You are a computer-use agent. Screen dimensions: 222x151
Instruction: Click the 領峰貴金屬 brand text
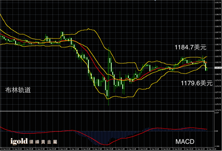click(x=43, y=142)
